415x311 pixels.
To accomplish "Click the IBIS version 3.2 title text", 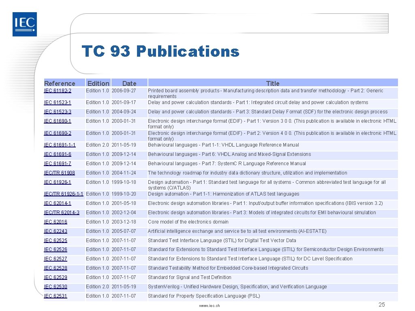I will click(x=265, y=203).
